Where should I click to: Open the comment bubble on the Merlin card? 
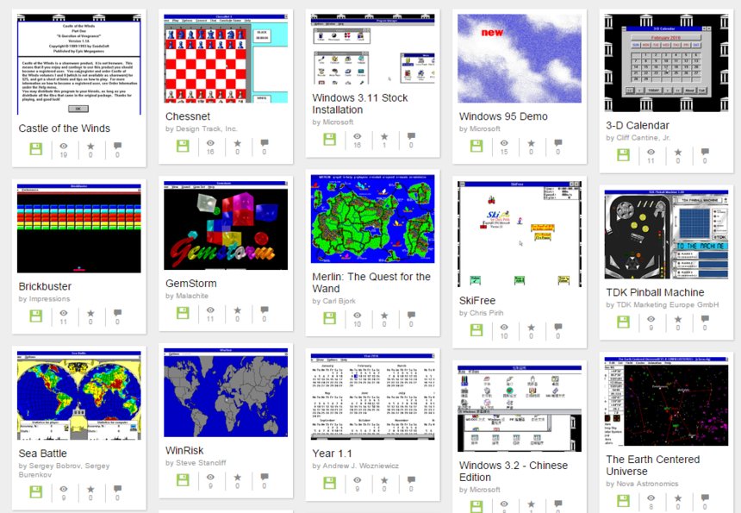click(412, 316)
